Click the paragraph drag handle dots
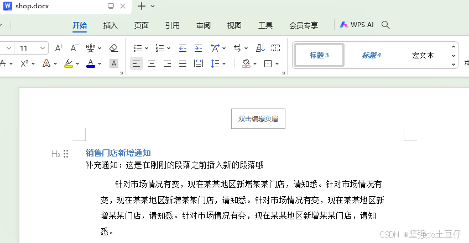Image resolution: width=469 pixels, height=243 pixels. [x=66, y=154]
